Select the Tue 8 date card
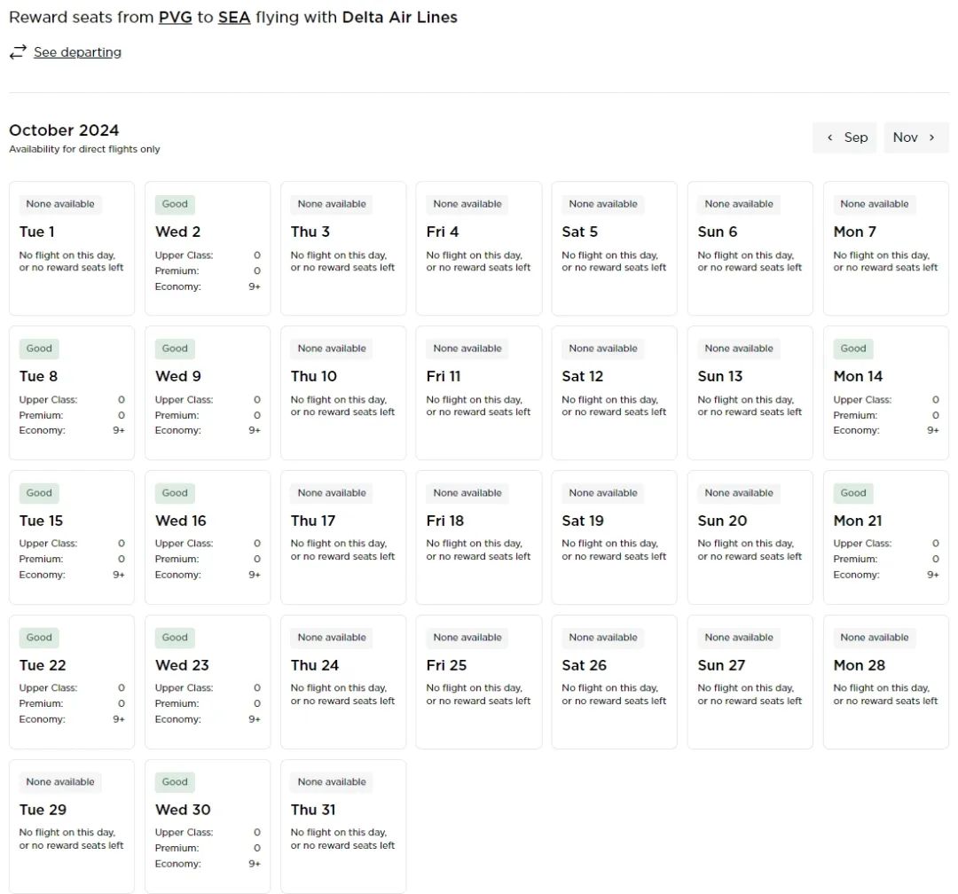The width and height of the screenshot is (958, 894). click(72, 393)
